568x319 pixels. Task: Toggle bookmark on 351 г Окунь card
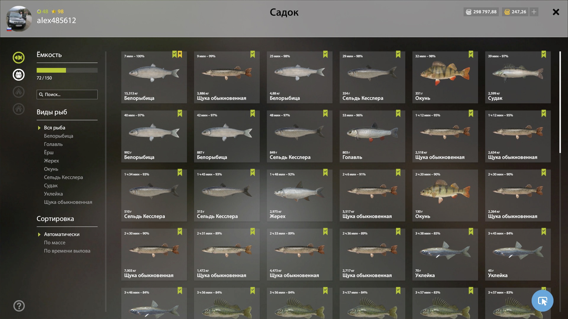tap(471, 54)
